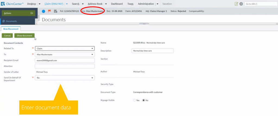Open the Related To dropdown

tap(65, 48)
